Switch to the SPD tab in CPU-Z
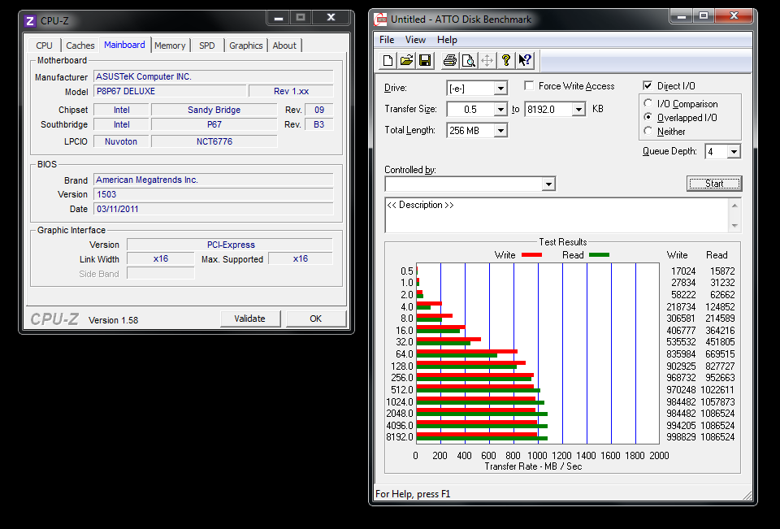 [x=207, y=46]
